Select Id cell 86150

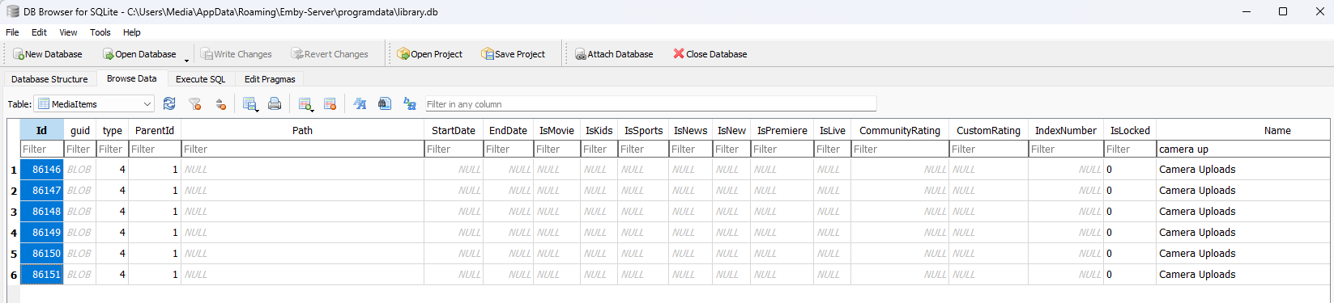[41, 254]
